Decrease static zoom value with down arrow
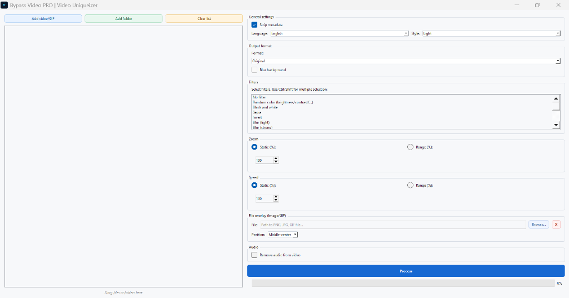Image resolution: width=569 pixels, height=298 pixels. click(x=276, y=162)
